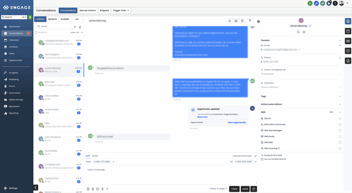The height and width of the screenshot is (193, 352).
Task: Switch to the Recents tab
Action: (x=53, y=19)
